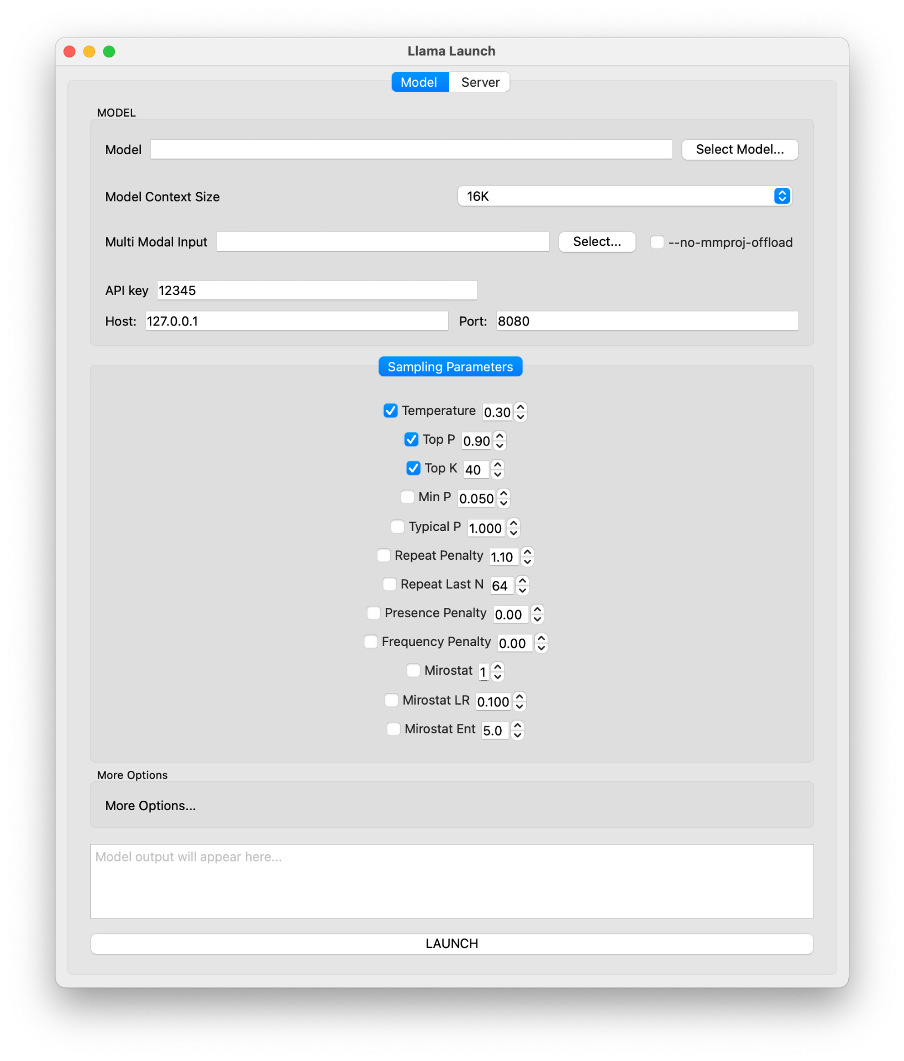Click the Temperature stepper arrows
The image size is (904, 1061).
pyautogui.click(x=520, y=412)
